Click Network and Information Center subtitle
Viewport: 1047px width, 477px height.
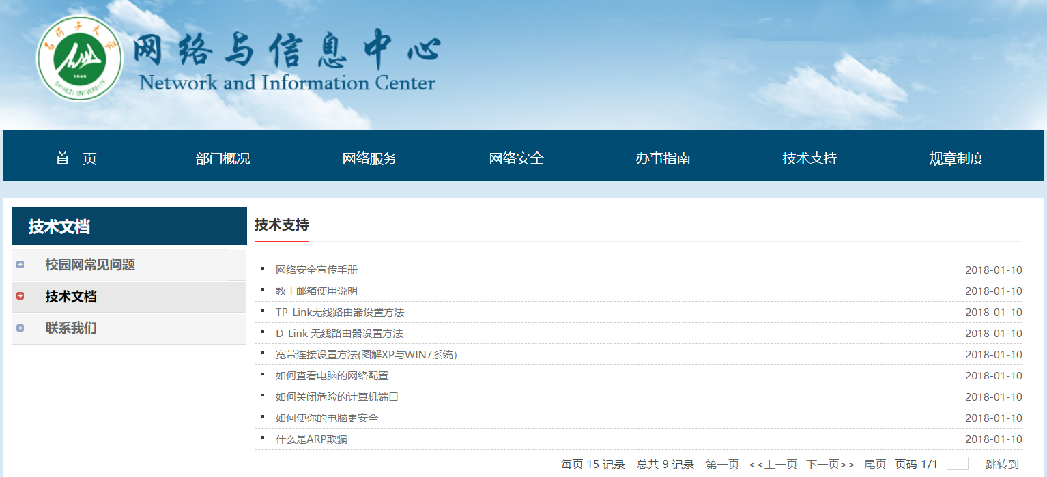(x=287, y=83)
